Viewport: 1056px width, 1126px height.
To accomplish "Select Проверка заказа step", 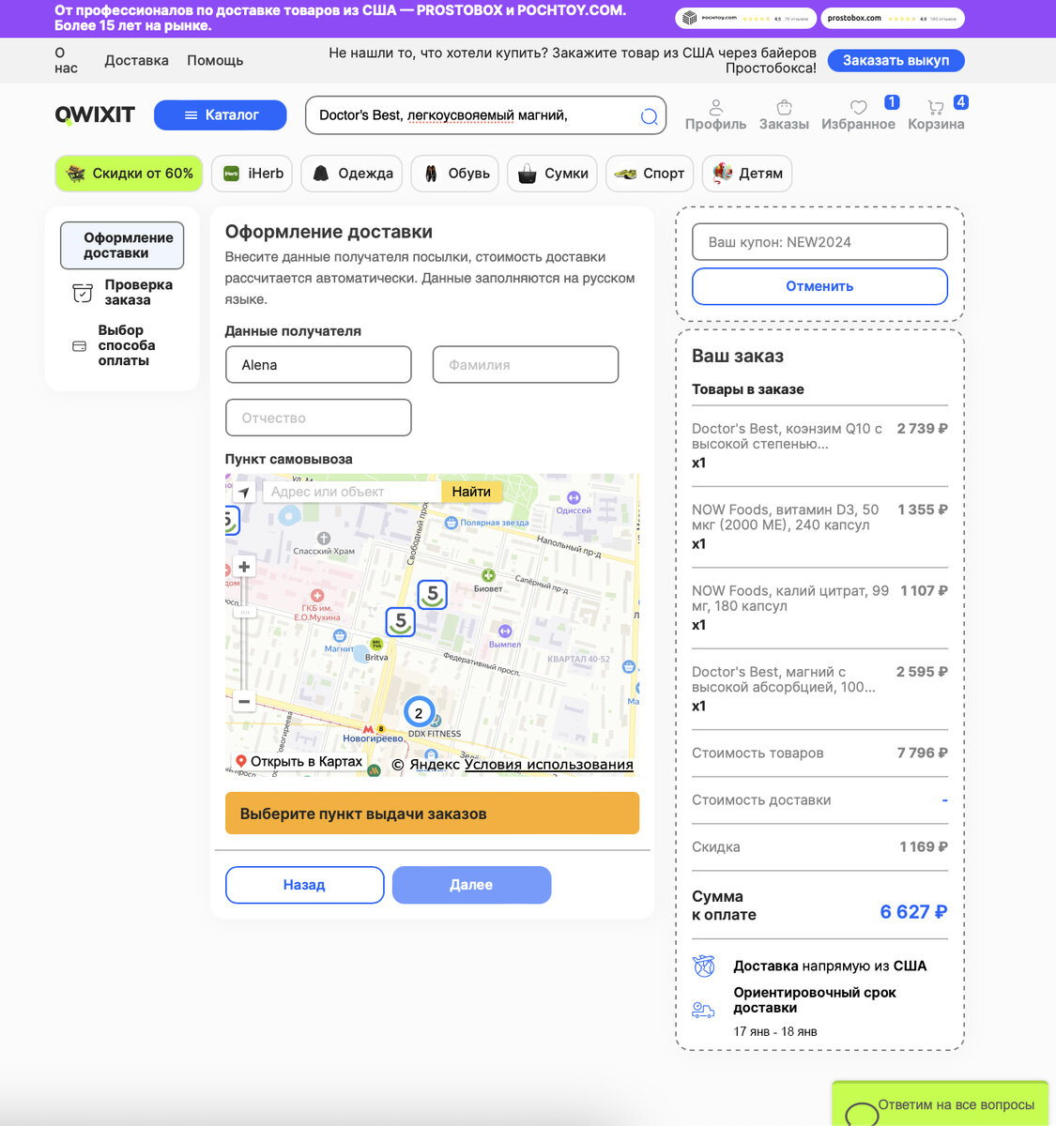I will pyautogui.click(x=122, y=293).
